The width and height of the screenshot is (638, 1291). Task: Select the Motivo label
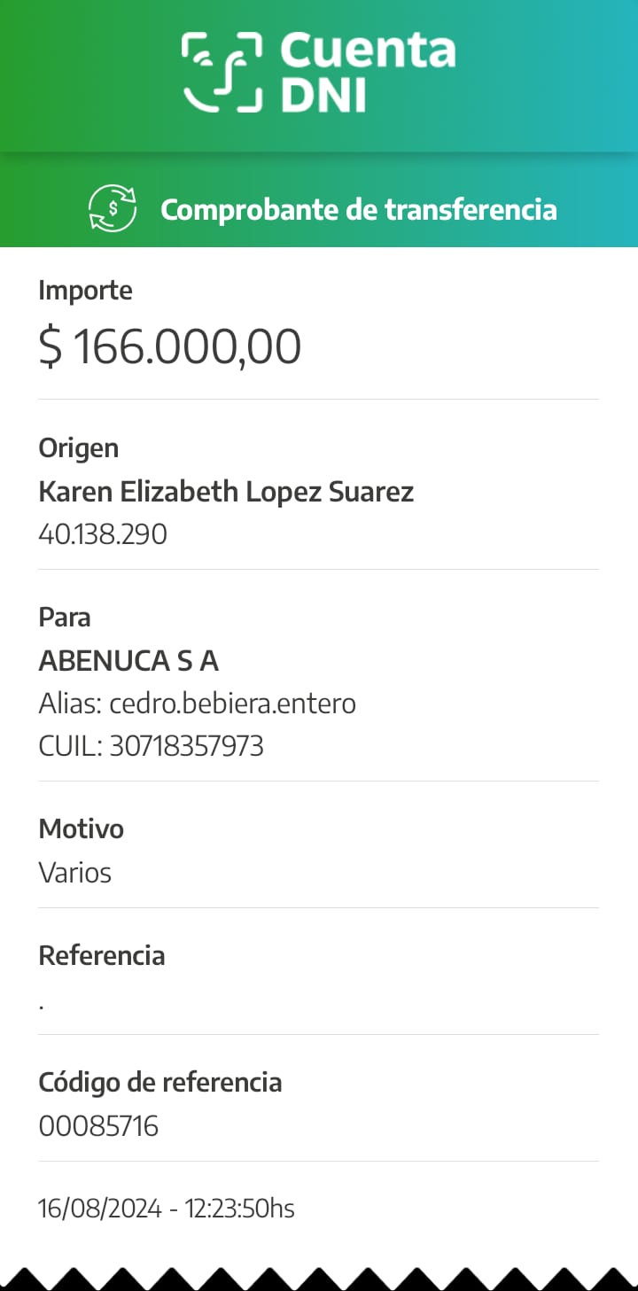coord(81,829)
